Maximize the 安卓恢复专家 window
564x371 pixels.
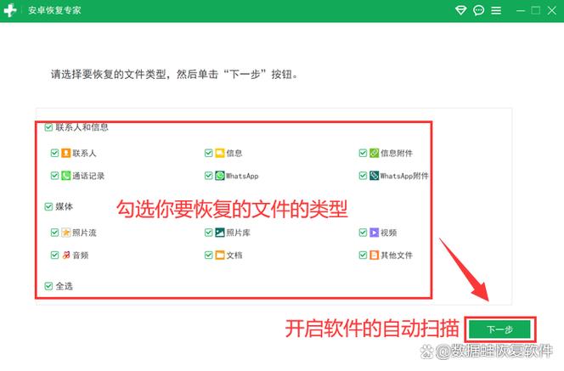pyautogui.click(x=536, y=10)
